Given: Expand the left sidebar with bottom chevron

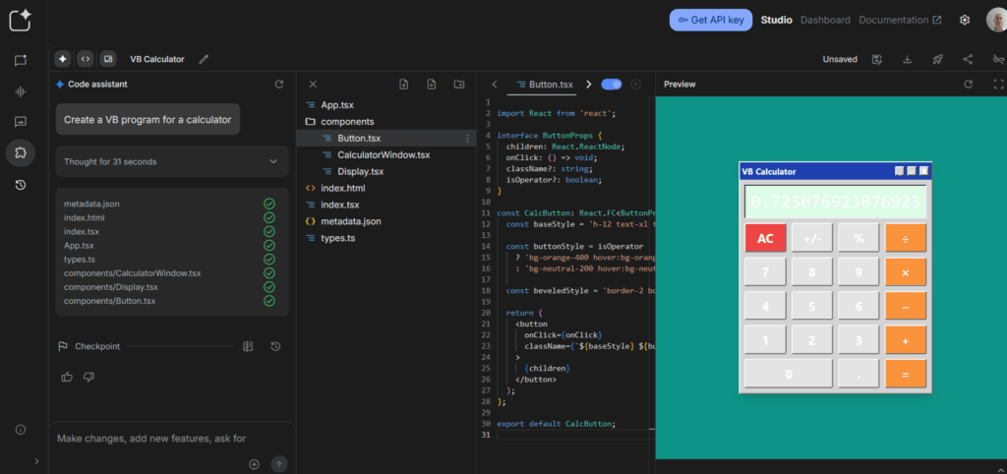Looking at the screenshot, I should pos(36,460).
